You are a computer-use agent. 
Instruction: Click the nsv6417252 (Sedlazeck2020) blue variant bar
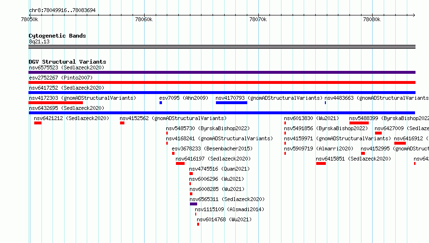coord(222,93)
